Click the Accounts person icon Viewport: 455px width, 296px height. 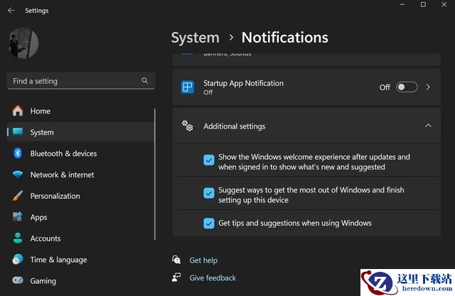tap(18, 238)
